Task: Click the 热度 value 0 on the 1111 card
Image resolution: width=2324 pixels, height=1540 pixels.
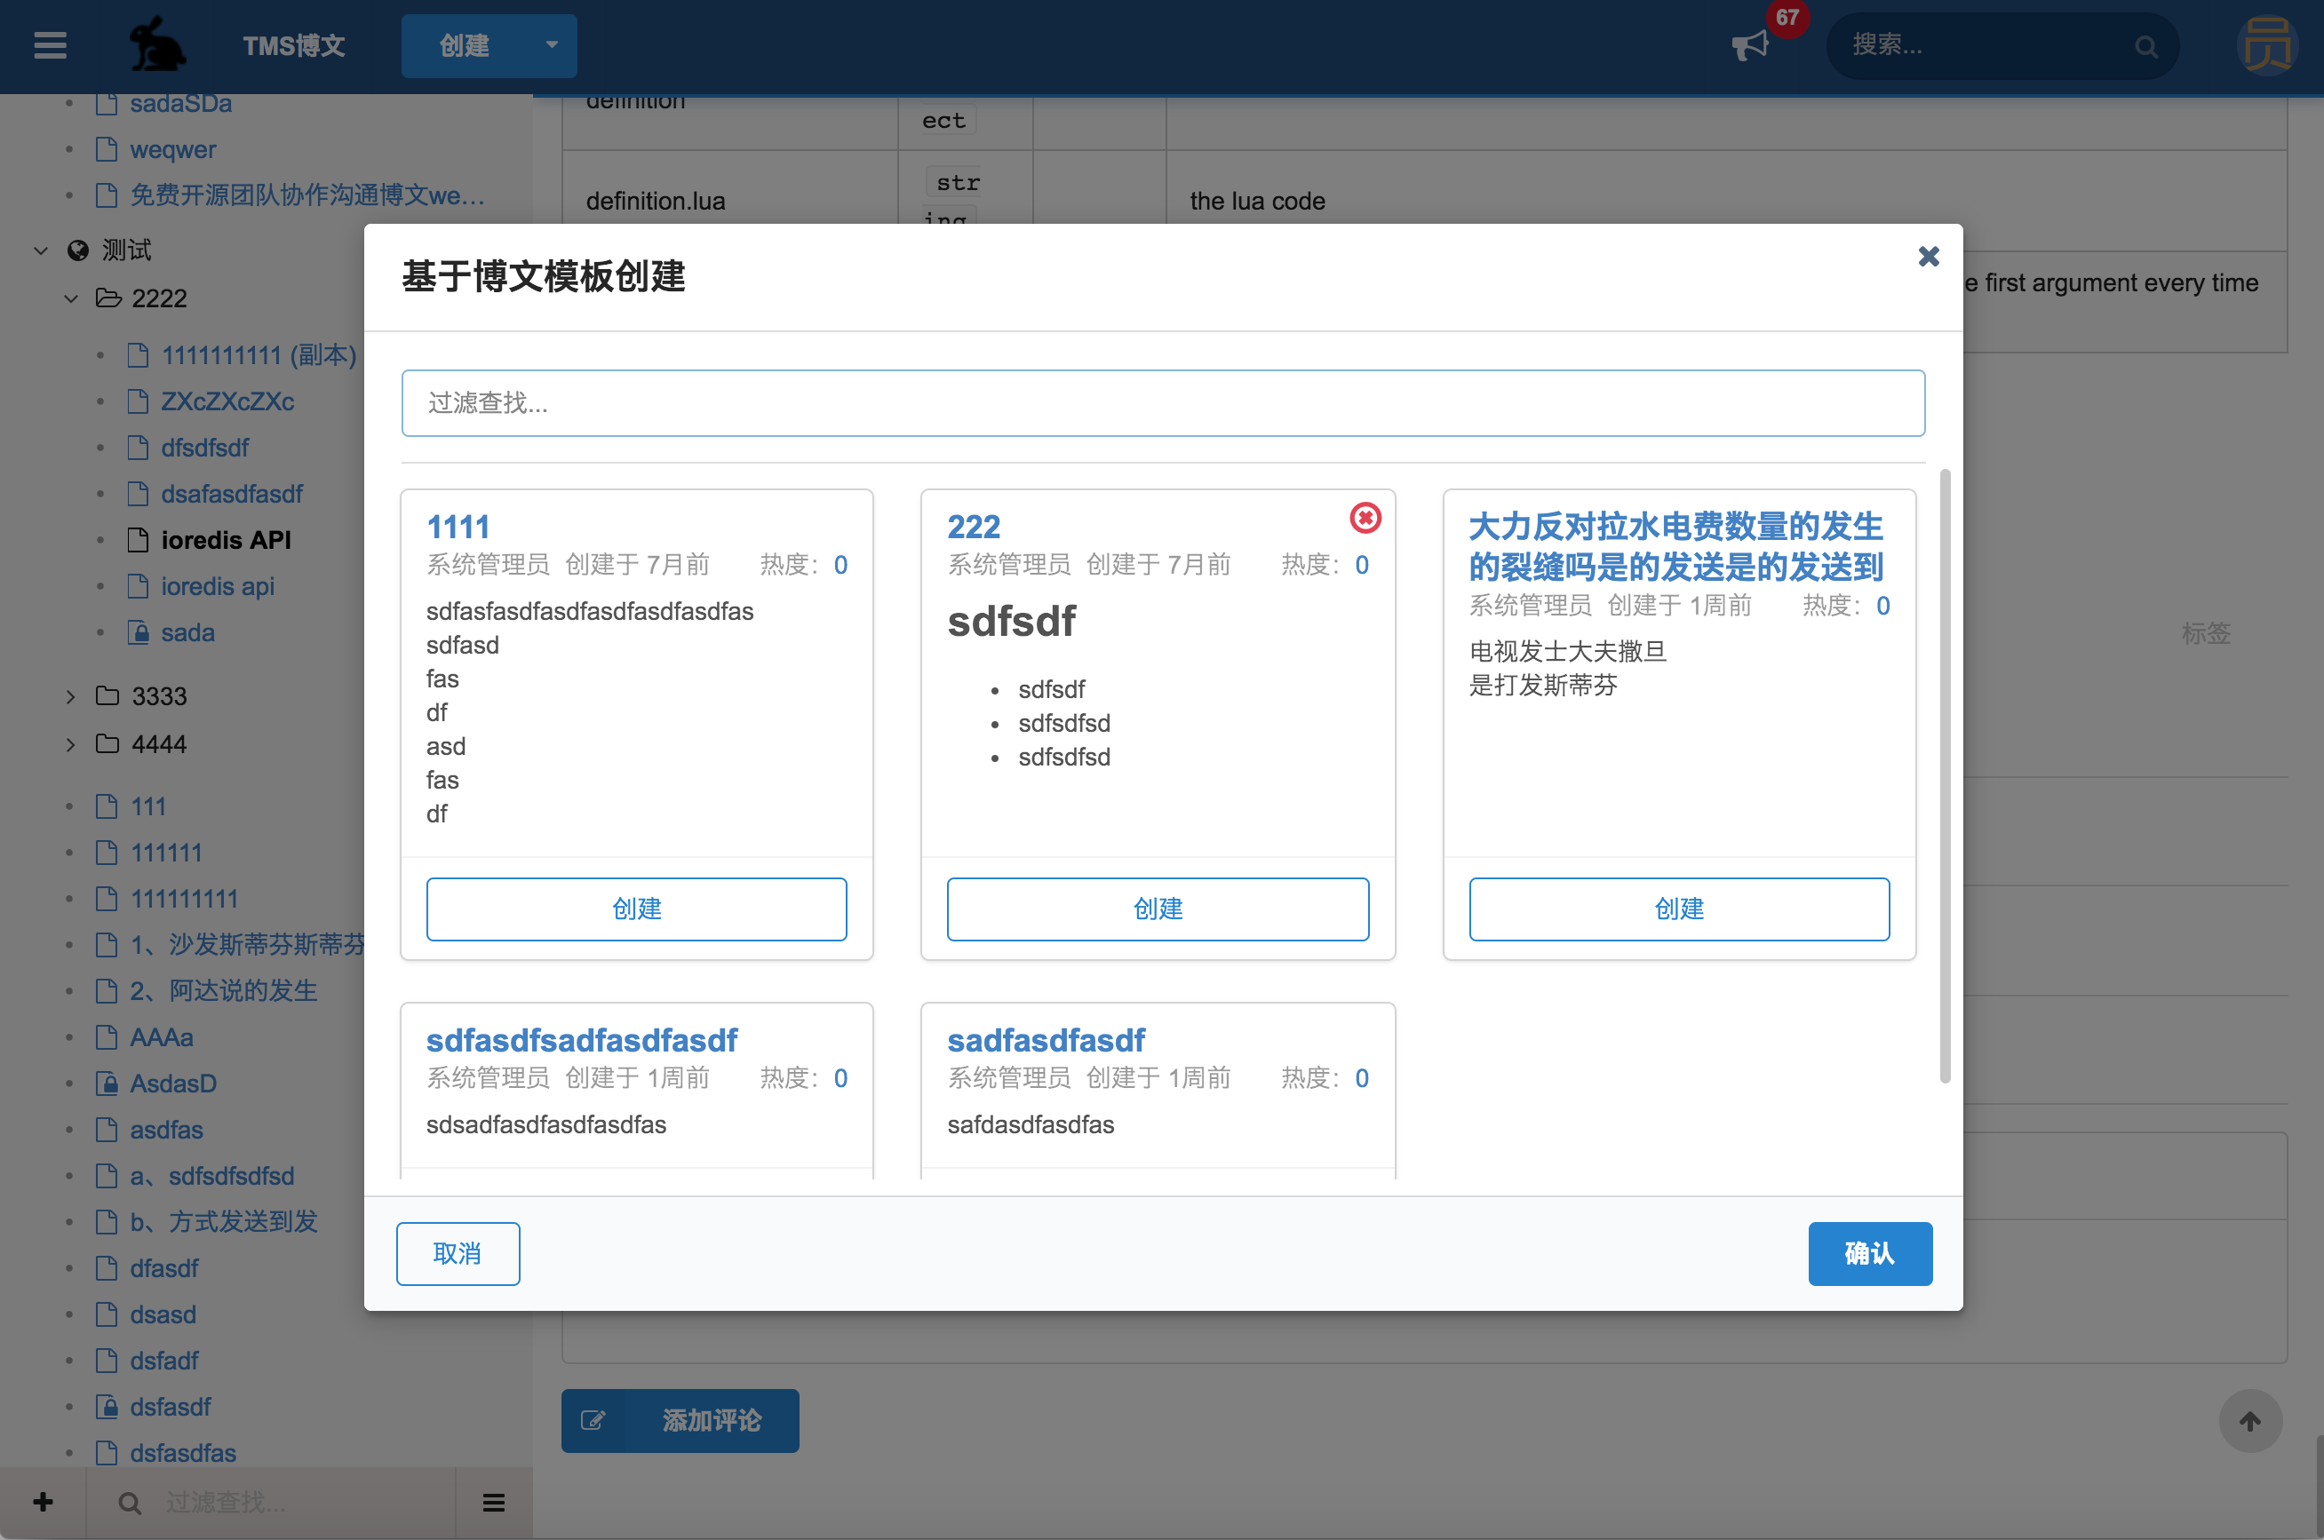Action: 840,565
